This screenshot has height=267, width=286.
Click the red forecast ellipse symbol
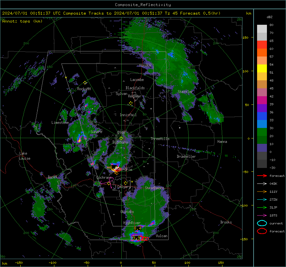tap(262, 231)
